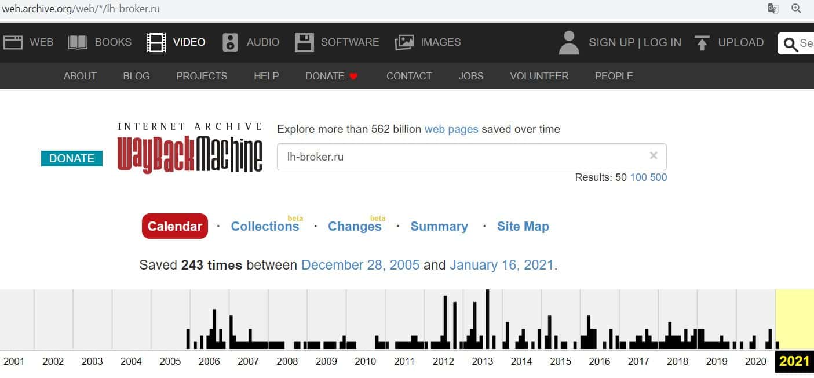This screenshot has width=814, height=378.
Task: Open the PEOPLE menu item
Action: tap(614, 76)
